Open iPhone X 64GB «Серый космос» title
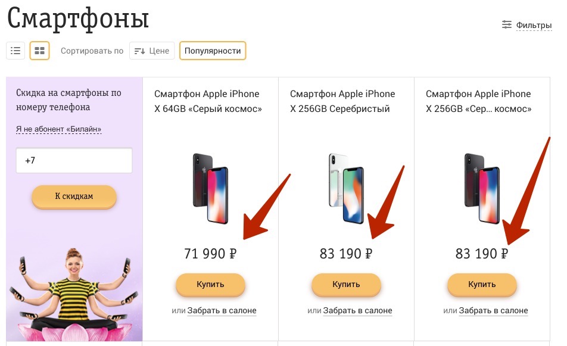Viewport: 567px width, 346px height. (207, 101)
